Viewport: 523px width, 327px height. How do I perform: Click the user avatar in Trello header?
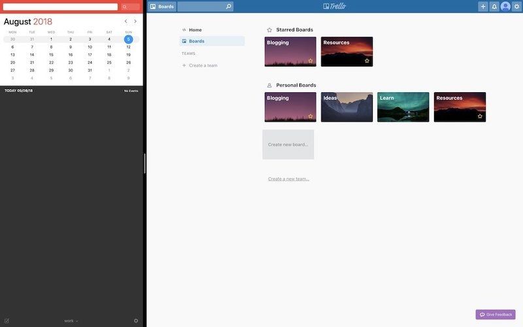click(x=505, y=7)
